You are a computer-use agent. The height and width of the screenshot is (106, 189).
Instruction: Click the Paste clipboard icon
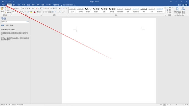tap(2, 9)
